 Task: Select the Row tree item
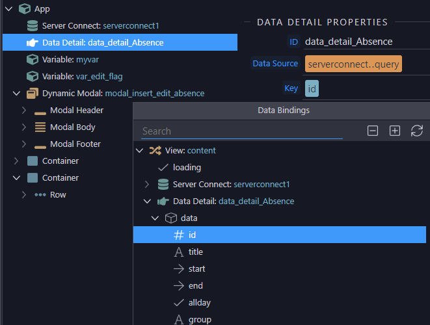coord(58,195)
